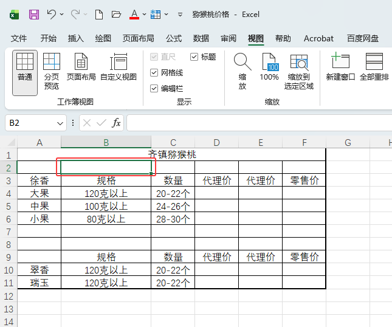The image size is (392, 327).
Task: Select column C header
Action: tap(173, 142)
